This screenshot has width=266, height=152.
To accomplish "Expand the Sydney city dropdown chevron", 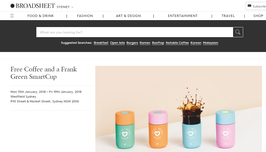I will pyautogui.click(x=72, y=7).
